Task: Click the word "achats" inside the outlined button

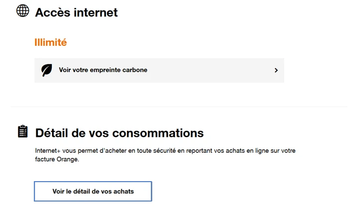Action: [x=124, y=191]
